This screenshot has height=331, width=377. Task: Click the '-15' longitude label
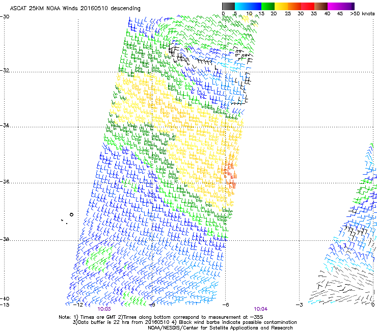[x=5, y=305]
